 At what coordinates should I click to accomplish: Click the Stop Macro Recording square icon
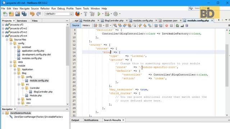(x=171, y=25)
